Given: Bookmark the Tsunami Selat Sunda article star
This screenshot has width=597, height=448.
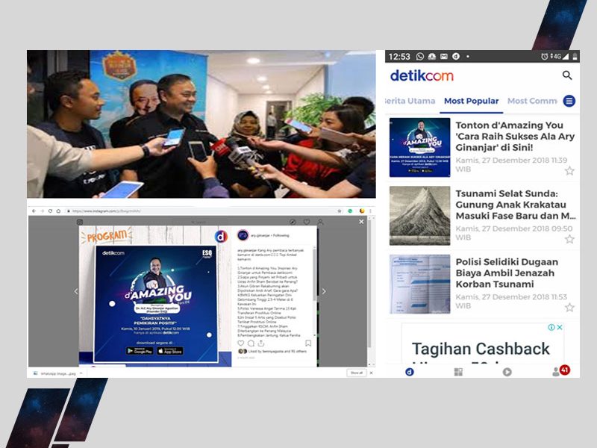Looking at the screenshot, I should (x=569, y=239).
